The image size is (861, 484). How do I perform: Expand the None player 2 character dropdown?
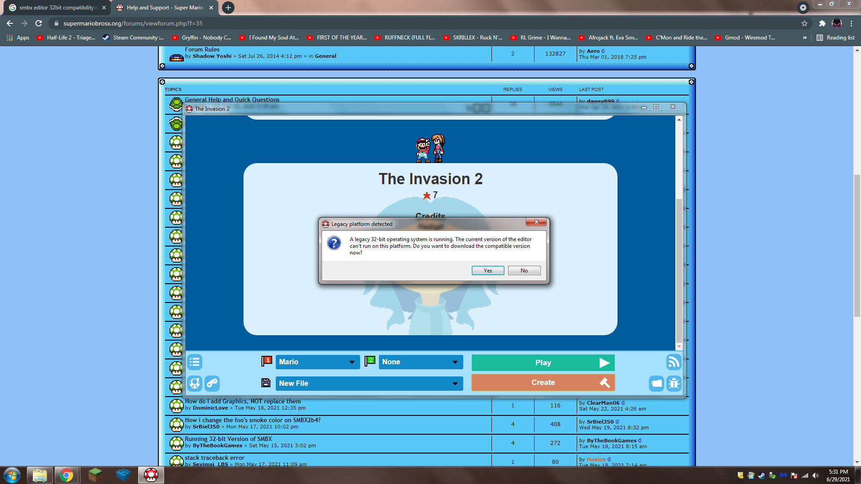(x=421, y=362)
